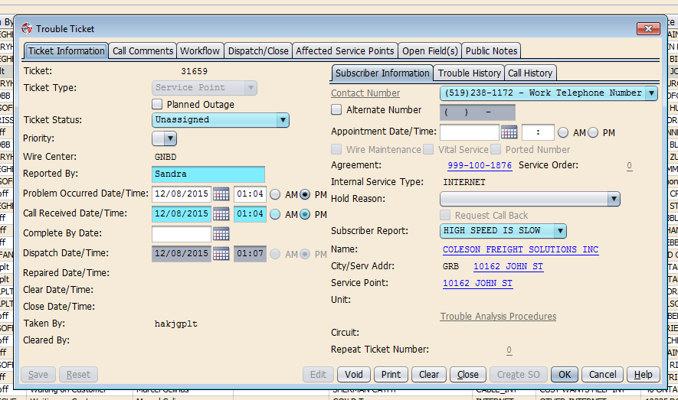Select PM radio for Appointment time
Screen dimensions: 678x400
coord(594,132)
